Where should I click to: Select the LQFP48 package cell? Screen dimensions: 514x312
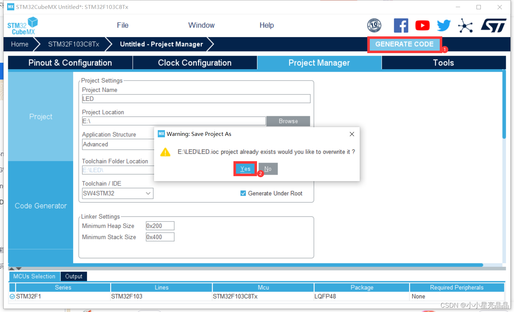[362, 296]
